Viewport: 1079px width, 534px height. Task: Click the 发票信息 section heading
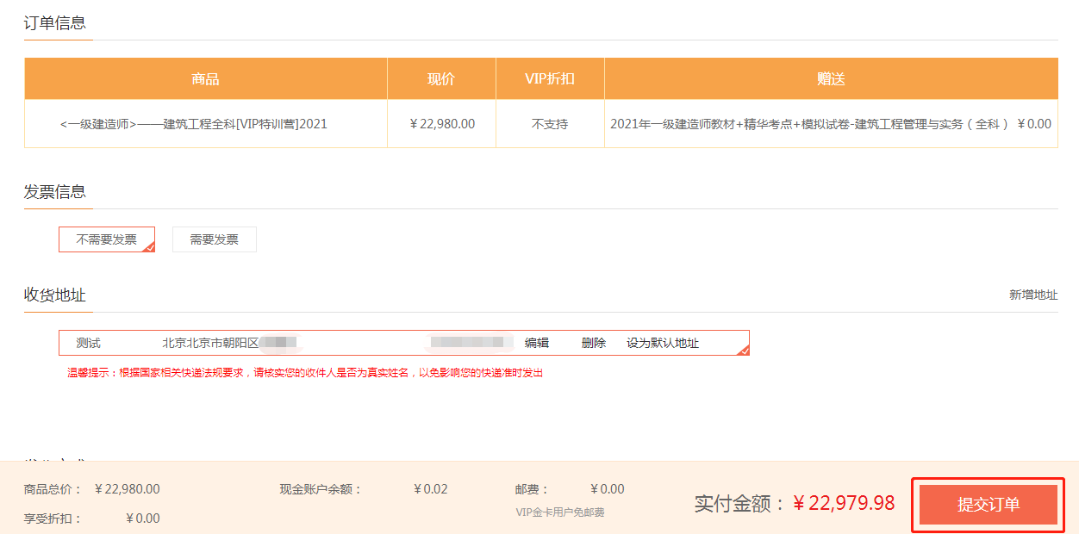54,192
